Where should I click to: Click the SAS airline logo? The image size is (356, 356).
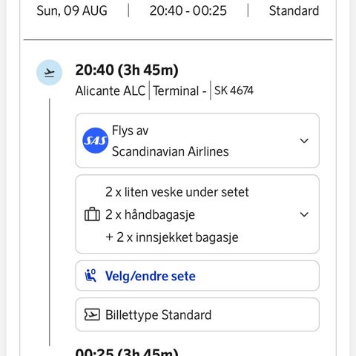(x=95, y=140)
